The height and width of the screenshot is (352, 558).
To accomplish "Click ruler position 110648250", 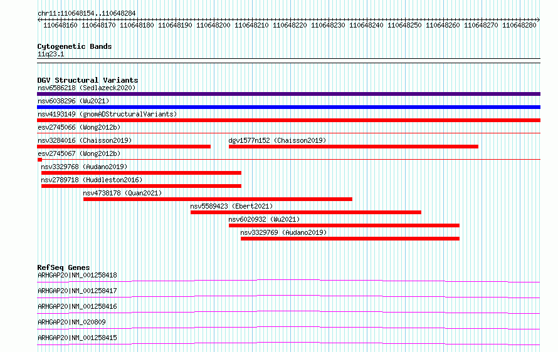I will [404, 25].
